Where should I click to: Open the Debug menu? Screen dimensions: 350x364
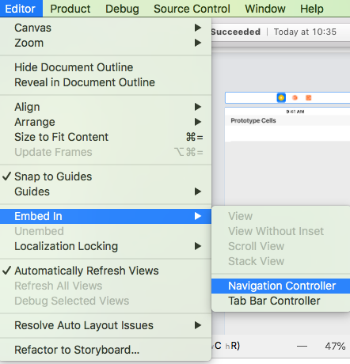click(x=122, y=9)
